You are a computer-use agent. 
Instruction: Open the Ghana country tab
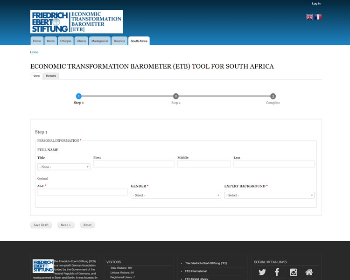pyautogui.click(x=81, y=41)
